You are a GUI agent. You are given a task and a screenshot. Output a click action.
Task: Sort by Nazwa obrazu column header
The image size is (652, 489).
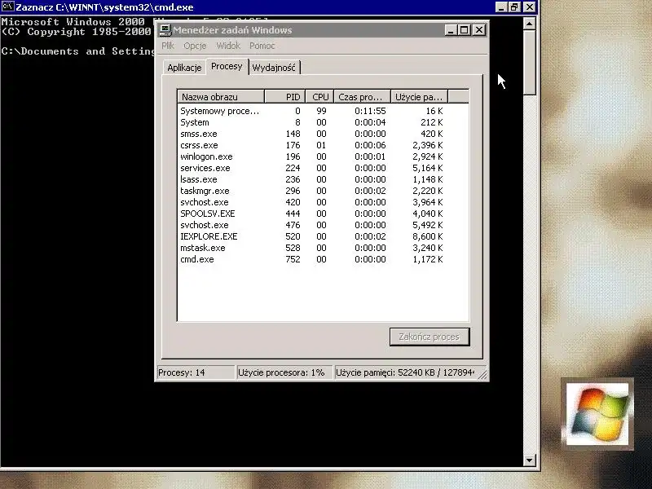point(221,97)
